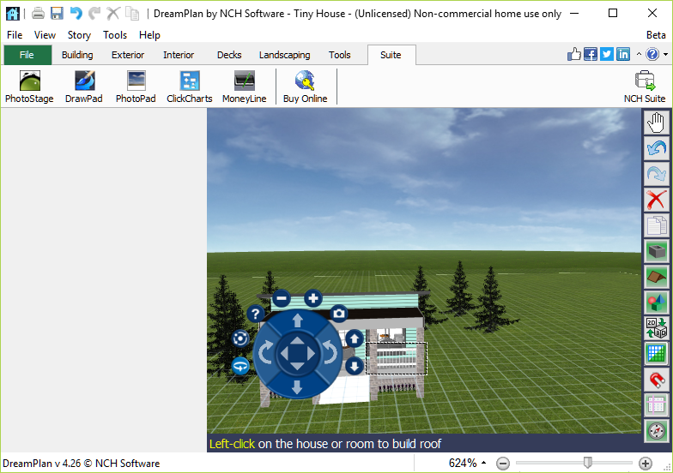673x473 pixels.
Task: Click the zoom slider handle
Action: click(587, 463)
